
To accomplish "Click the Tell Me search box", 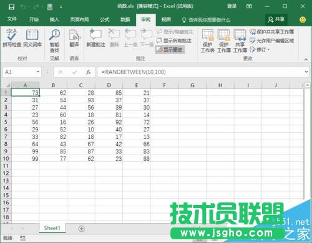I will click(x=206, y=20).
